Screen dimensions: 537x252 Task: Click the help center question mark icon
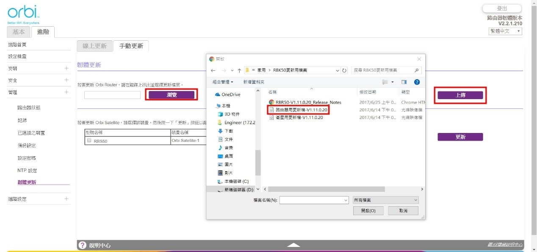point(83,245)
